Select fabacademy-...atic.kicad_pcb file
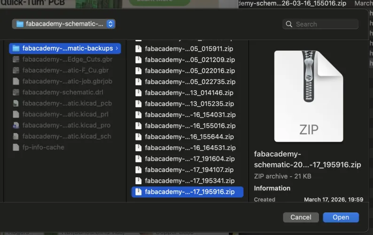The width and height of the screenshot is (373, 235). point(65,103)
